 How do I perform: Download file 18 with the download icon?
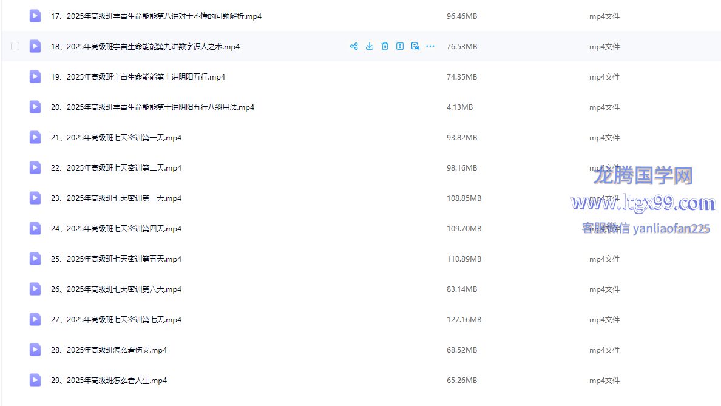(x=369, y=46)
